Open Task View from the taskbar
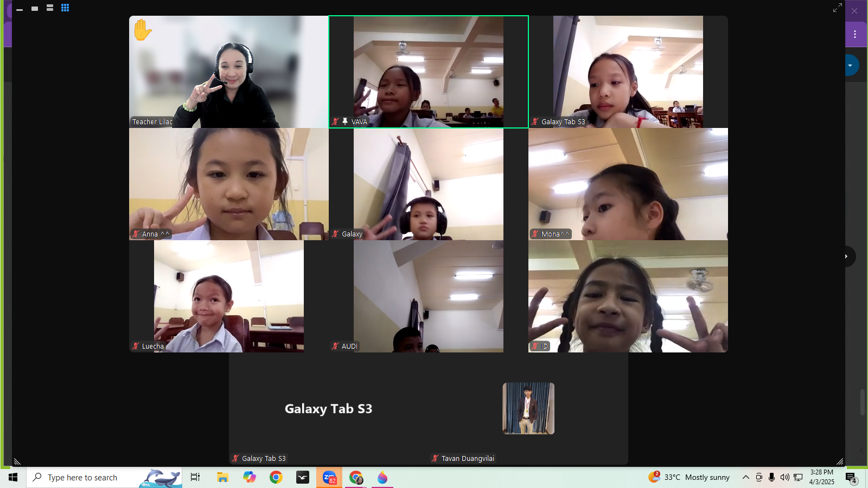The image size is (868, 488). 195,477
